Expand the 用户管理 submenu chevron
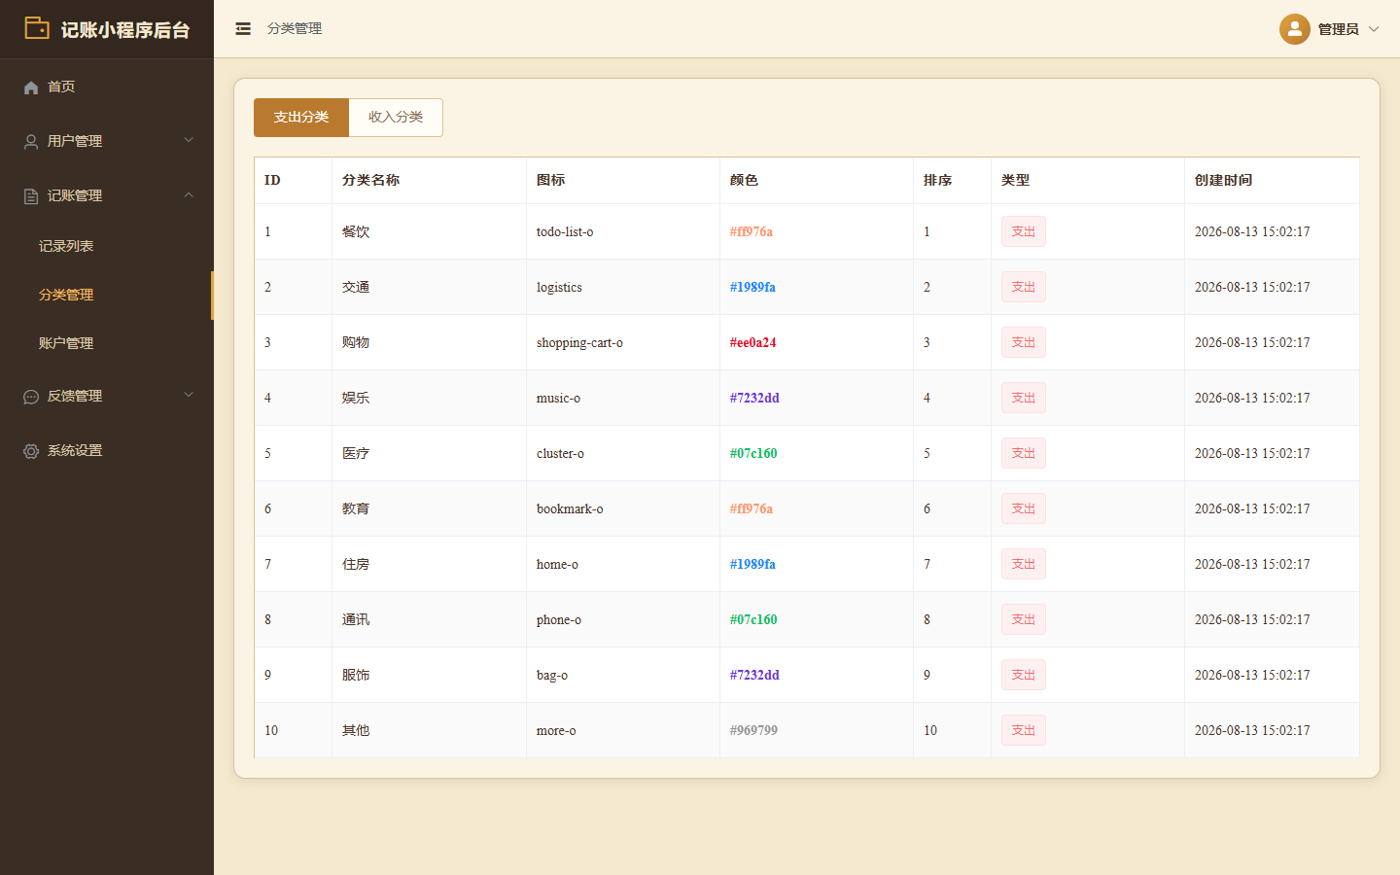 tap(189, 140)
